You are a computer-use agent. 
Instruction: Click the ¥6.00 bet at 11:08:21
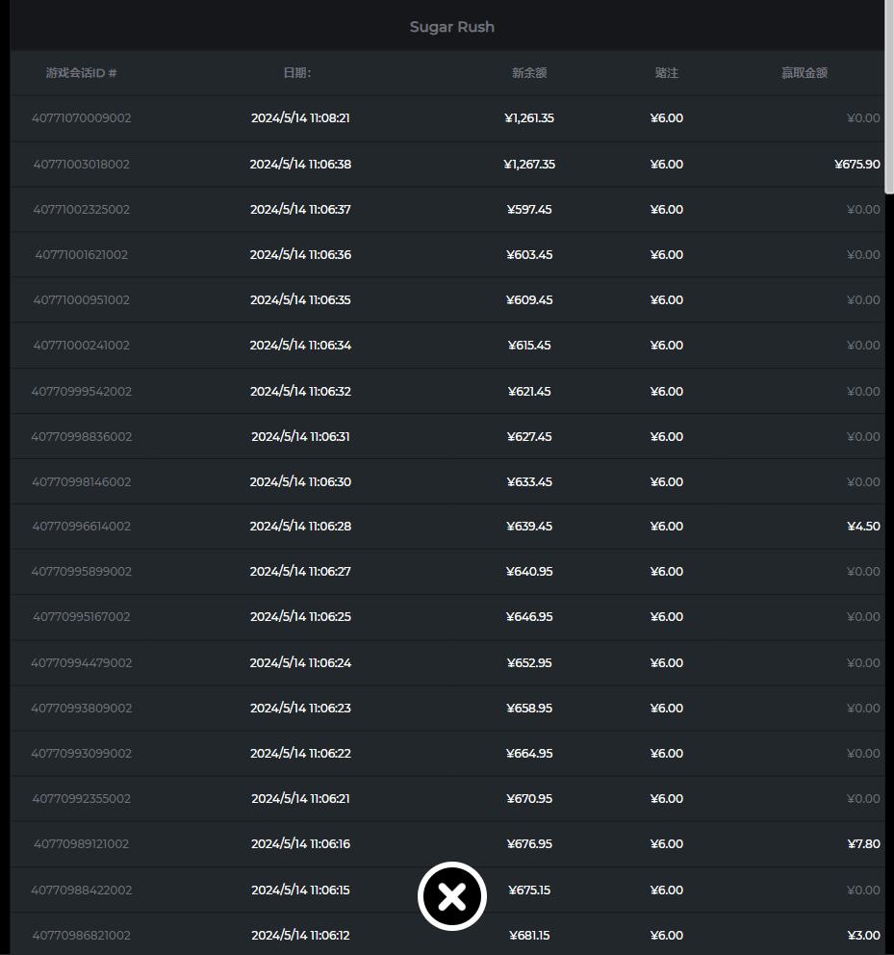tap(667, 118)
